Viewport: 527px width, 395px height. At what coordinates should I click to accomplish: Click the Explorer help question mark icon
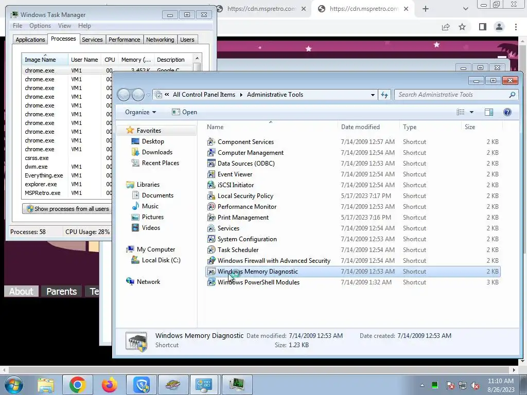[x=507, y=112]
